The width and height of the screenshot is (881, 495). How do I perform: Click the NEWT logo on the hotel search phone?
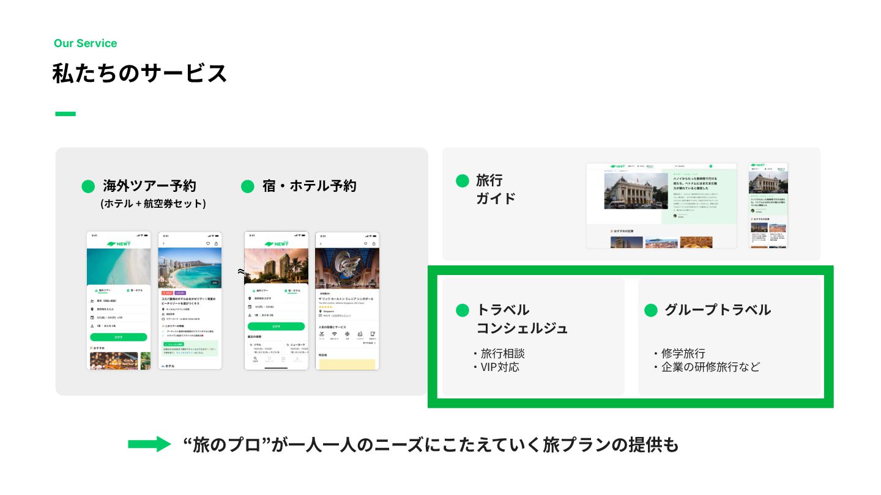point(277,244)
